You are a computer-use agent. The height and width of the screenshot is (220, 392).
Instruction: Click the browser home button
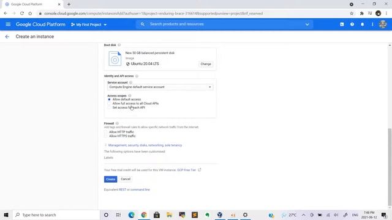point(30,13)
